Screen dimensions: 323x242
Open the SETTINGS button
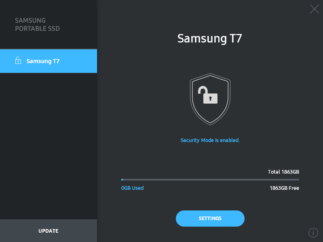point(210,219)
